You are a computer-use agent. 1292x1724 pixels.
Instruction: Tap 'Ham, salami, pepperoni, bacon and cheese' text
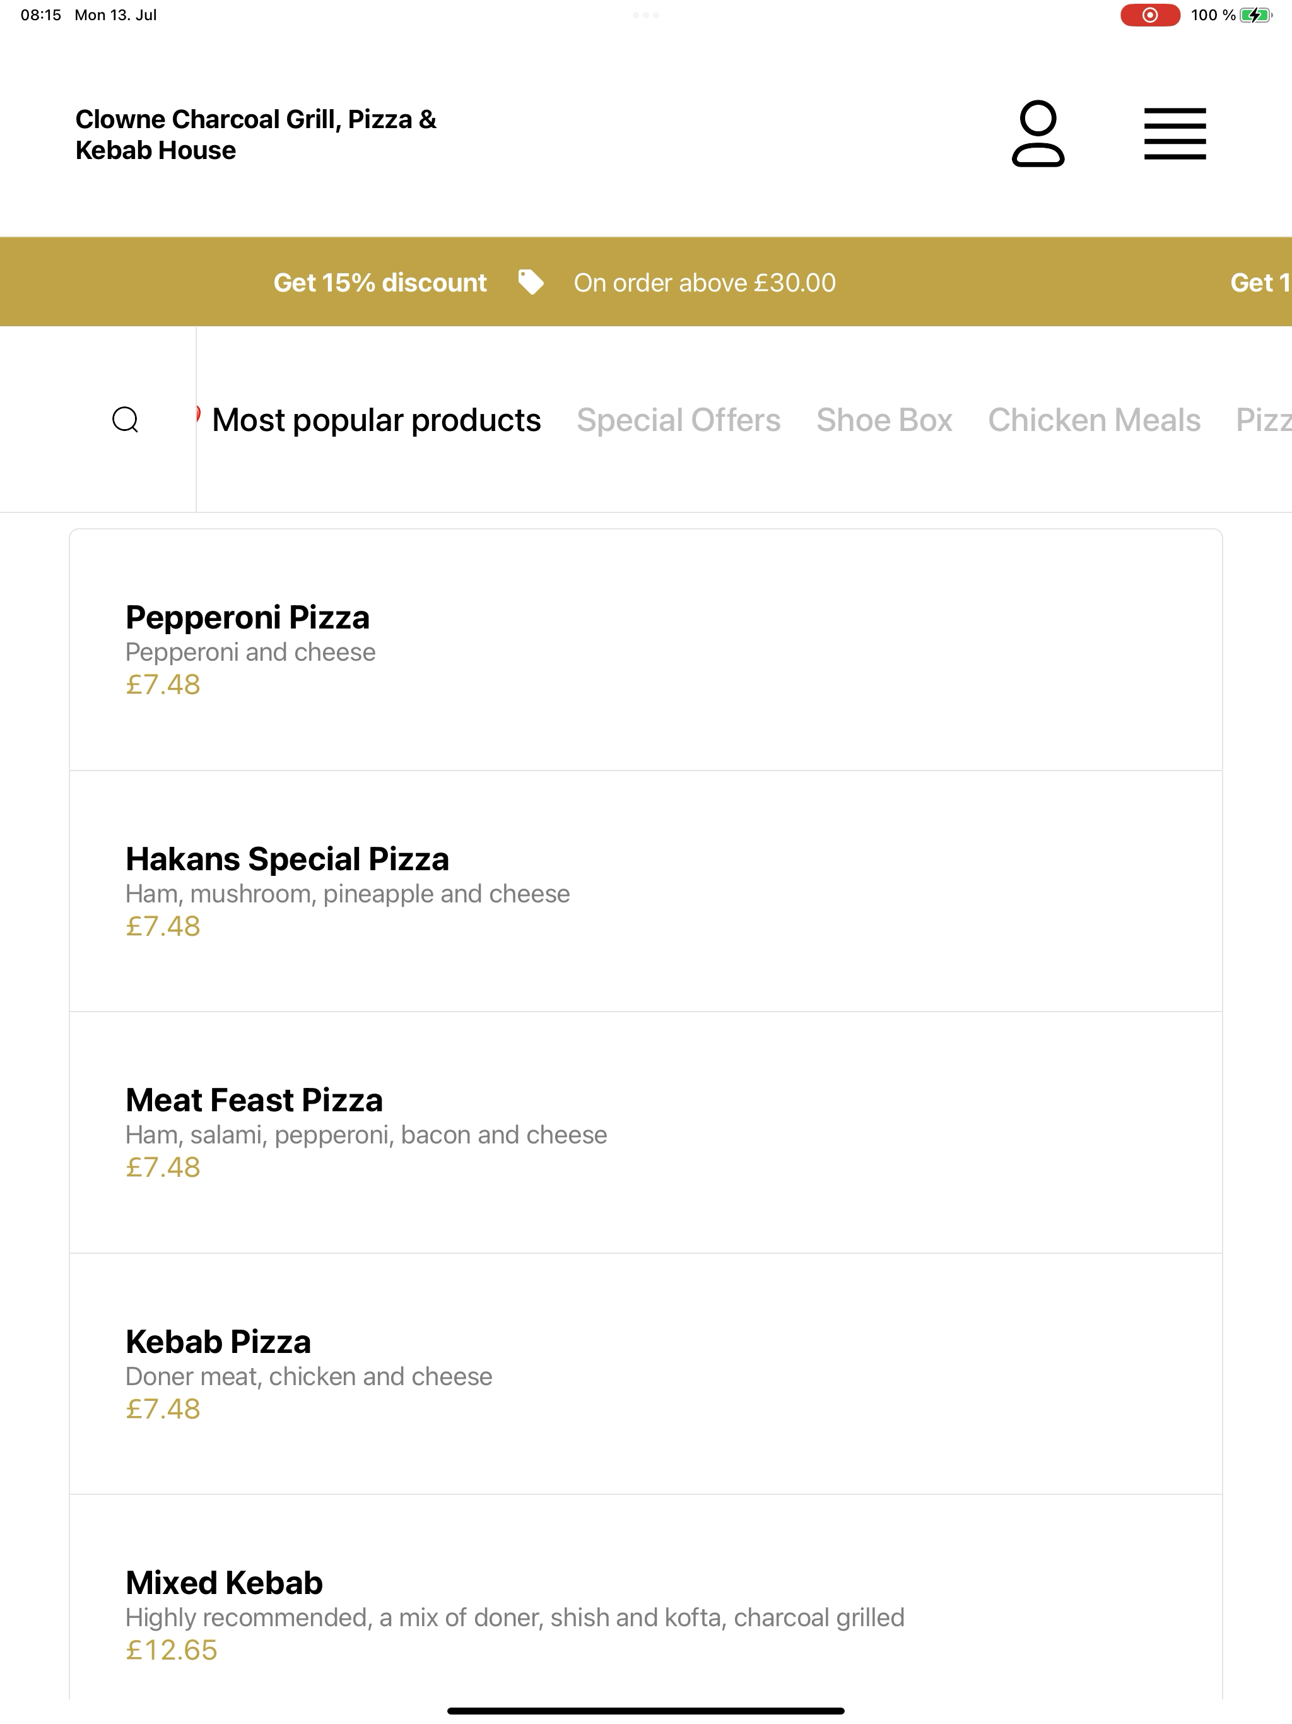(x=367, y=1135)
